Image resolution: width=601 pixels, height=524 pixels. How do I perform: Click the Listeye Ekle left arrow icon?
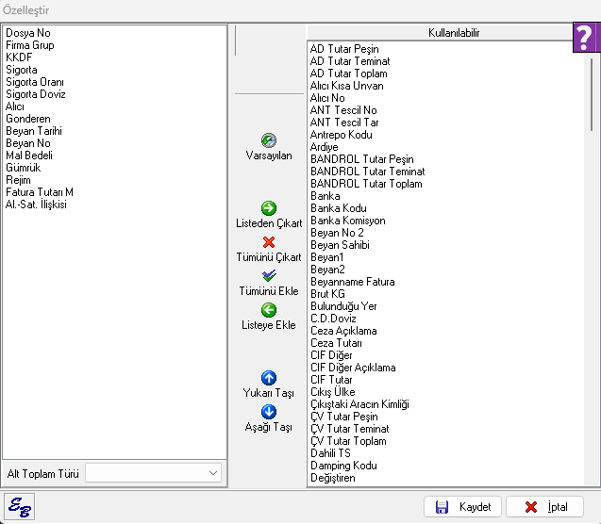[268, 310]
